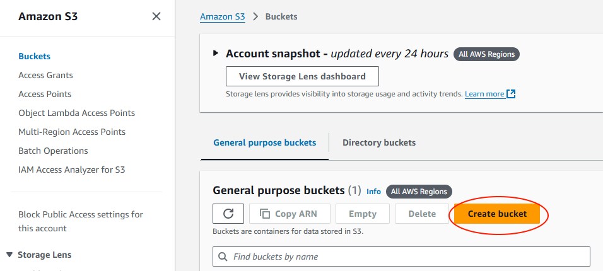Screen dimensions: 603x271
Task: Click the Buckets breadcrumb text
Action: click(281, 16)
